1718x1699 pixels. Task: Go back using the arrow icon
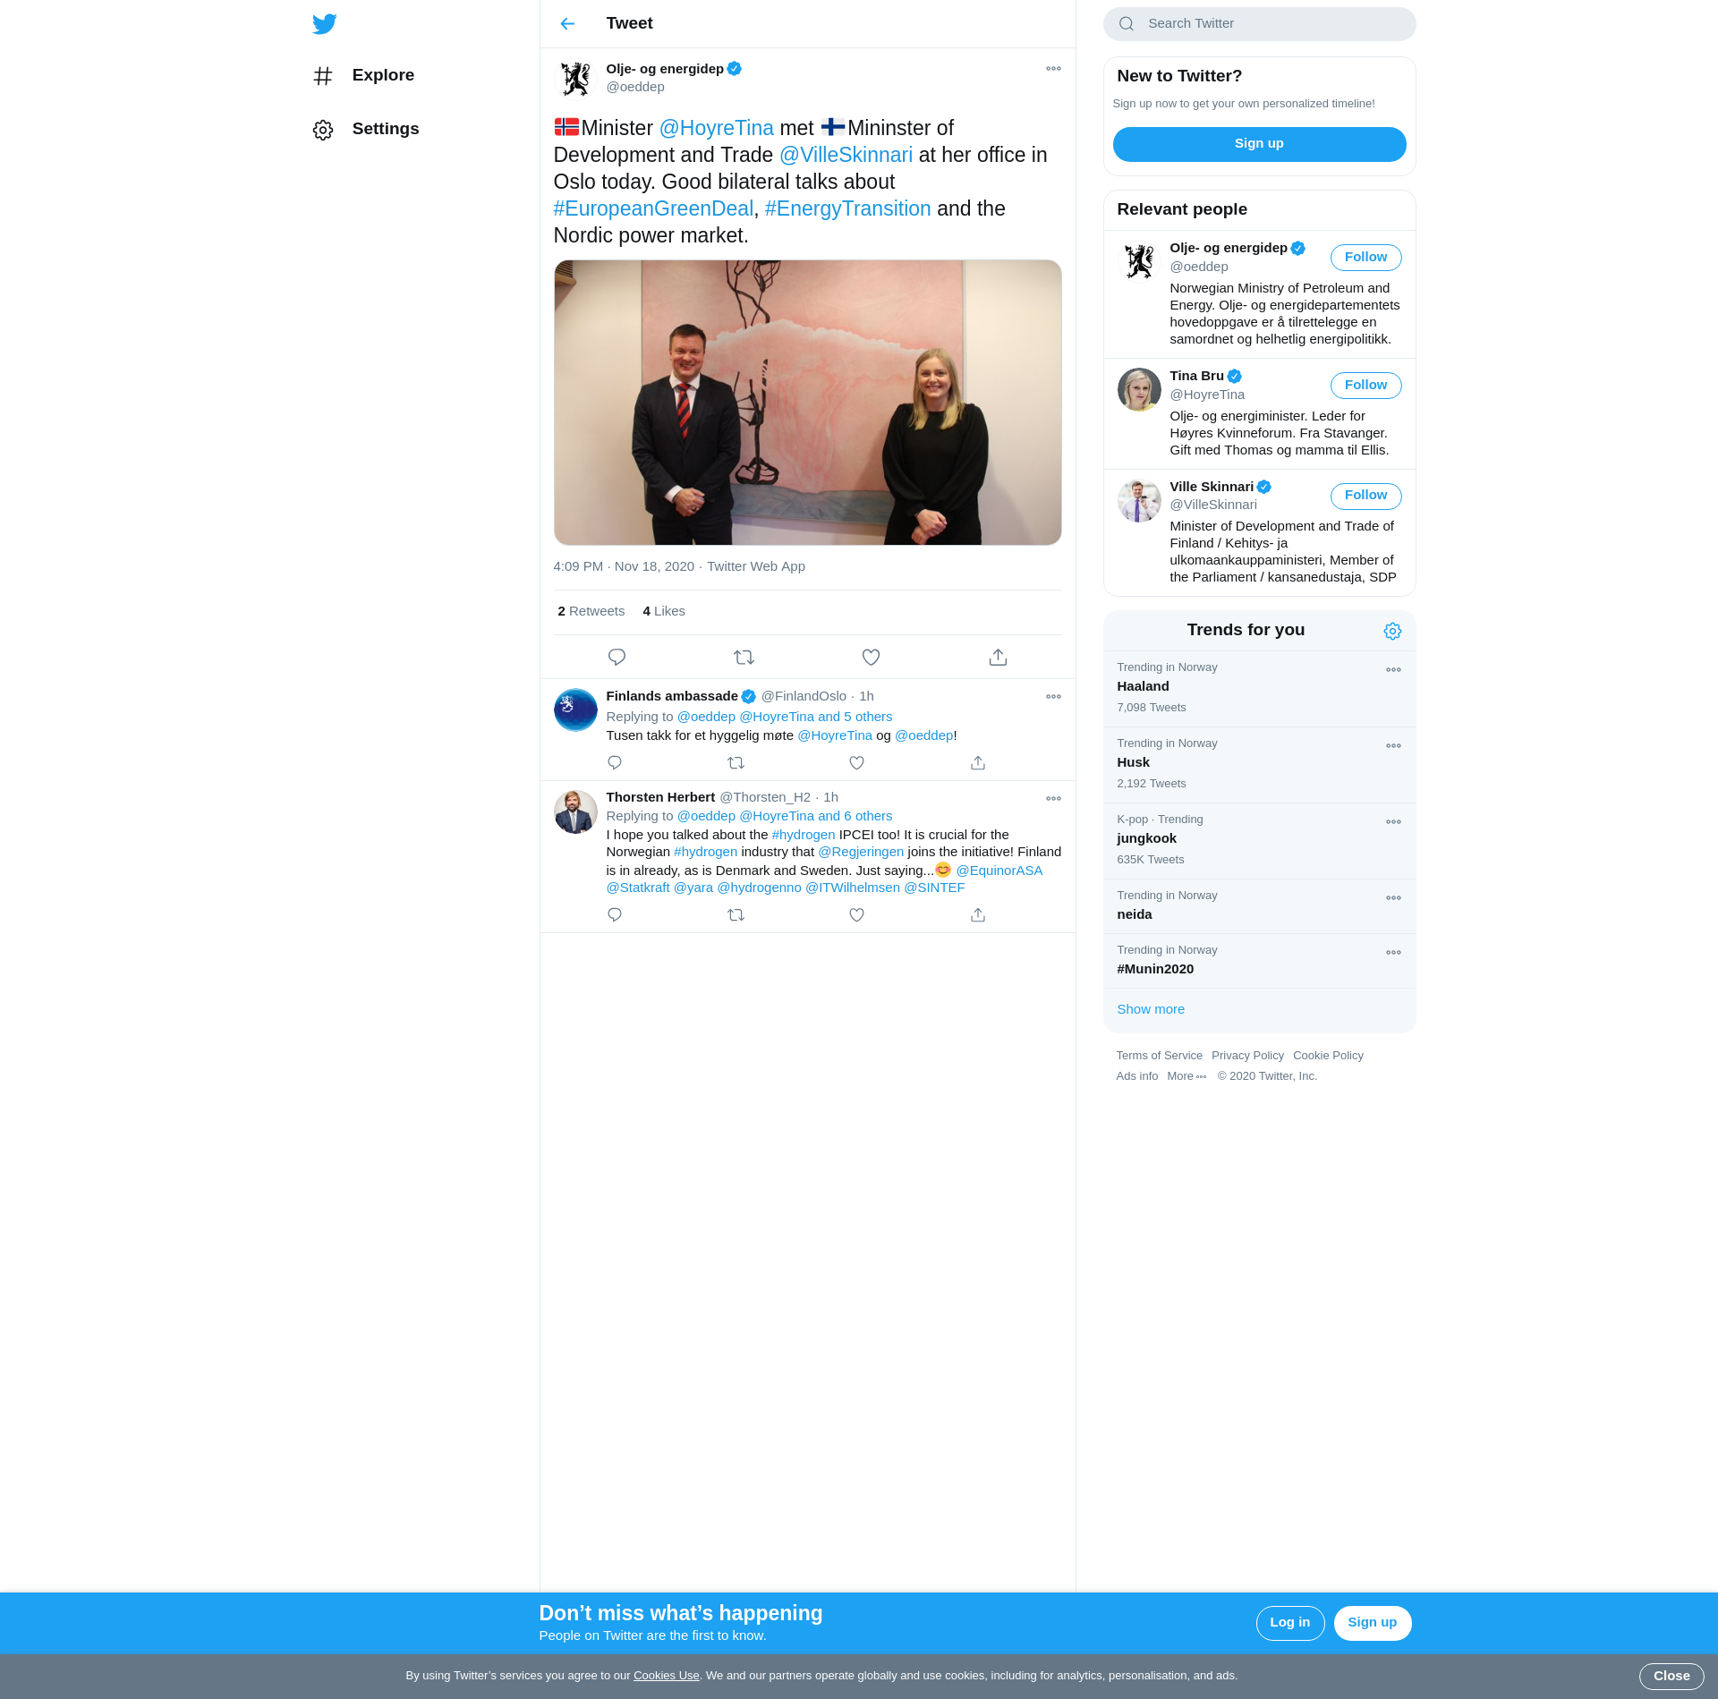(x=567, y=24)
